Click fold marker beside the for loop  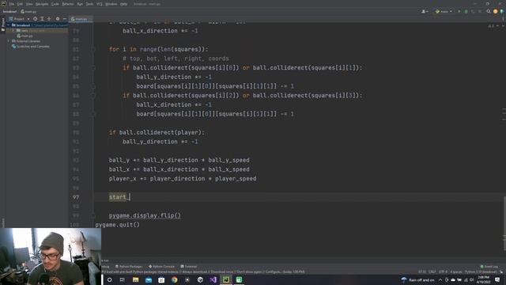tap(93, 49)
